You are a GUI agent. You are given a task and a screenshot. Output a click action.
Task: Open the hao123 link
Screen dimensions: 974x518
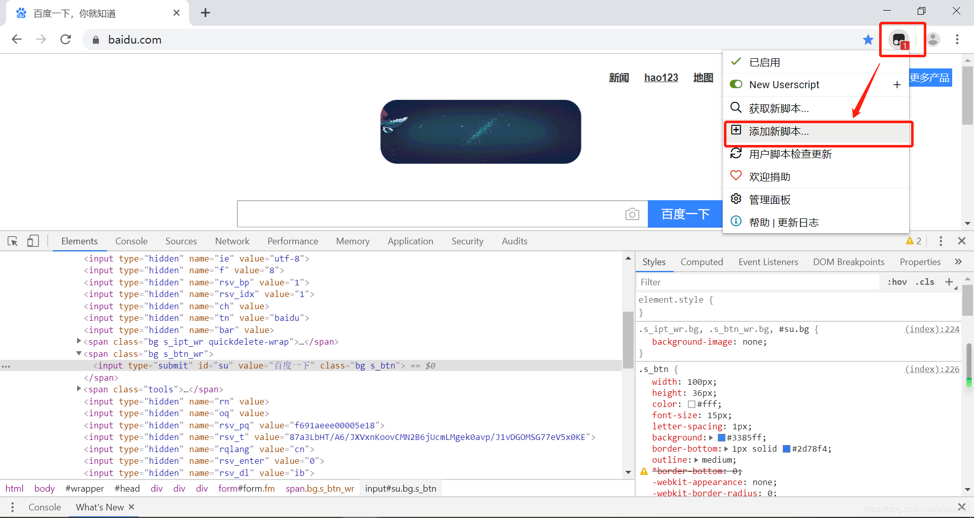coord(661,78)
